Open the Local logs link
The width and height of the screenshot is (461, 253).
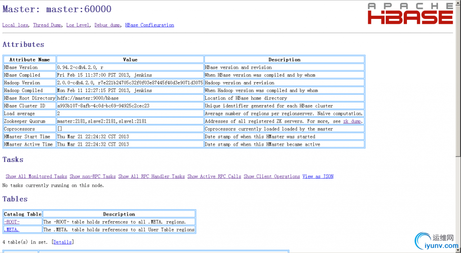coord(15,25)
